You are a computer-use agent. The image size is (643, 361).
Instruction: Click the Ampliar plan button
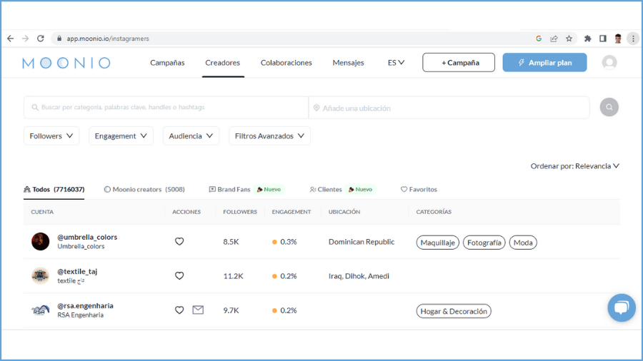544,63
